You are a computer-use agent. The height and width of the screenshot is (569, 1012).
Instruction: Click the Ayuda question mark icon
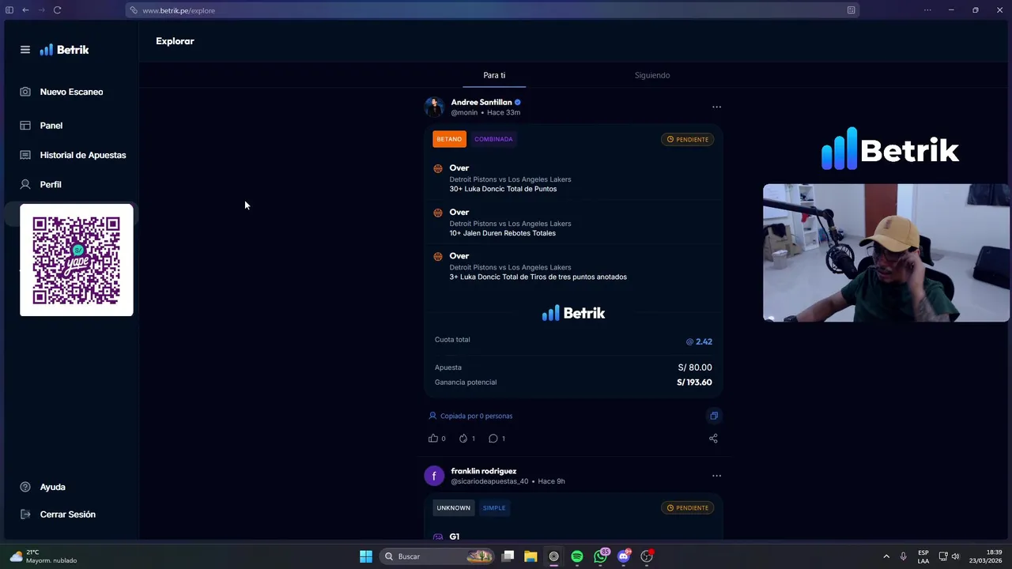coord(25,487)
